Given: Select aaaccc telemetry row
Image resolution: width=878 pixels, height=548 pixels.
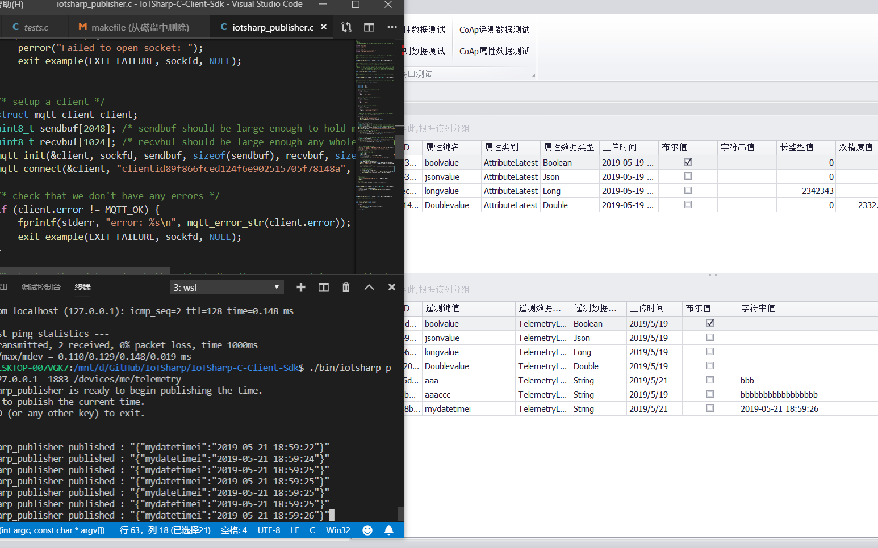Looking at the screenshot, I should [641, 395].
